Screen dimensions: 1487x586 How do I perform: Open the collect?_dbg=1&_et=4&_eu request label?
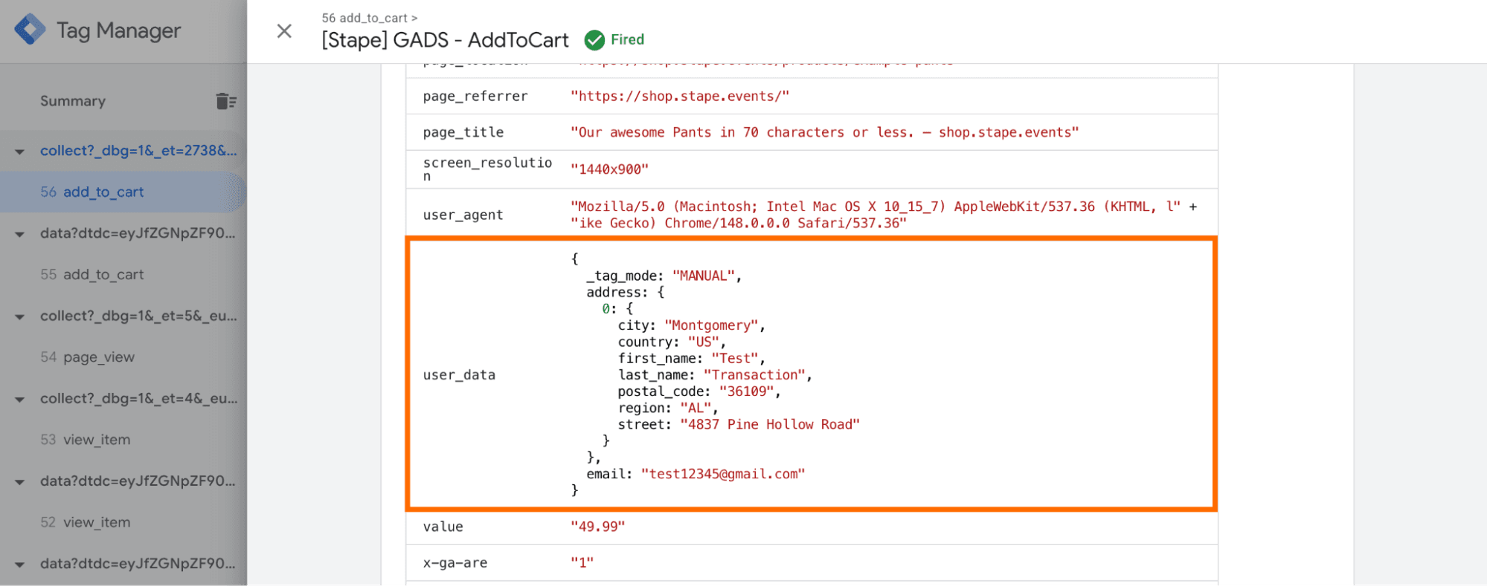(138, 398)
